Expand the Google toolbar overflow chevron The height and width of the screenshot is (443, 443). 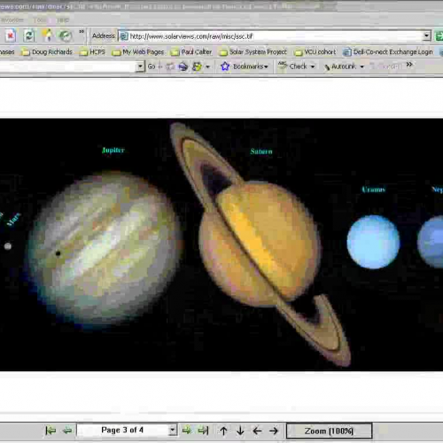(x=409, y=65)
